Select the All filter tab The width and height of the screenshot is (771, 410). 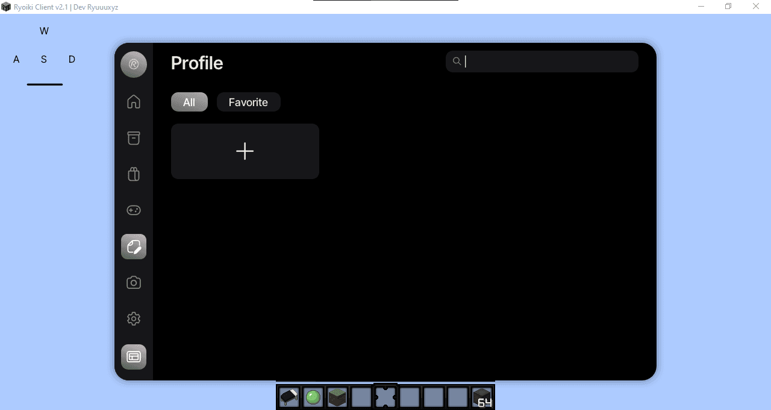(x=189, y=102)
